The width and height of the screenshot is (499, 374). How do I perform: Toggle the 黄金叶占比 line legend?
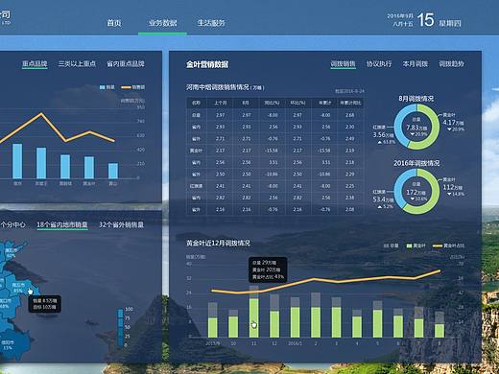(448, 245)
